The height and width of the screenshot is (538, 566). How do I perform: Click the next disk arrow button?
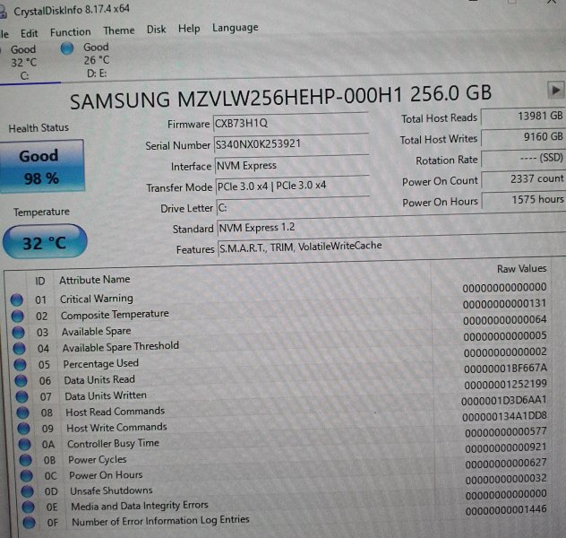pos(555,90)
